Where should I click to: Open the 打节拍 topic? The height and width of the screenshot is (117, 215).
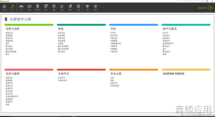(x=113, y=33)
